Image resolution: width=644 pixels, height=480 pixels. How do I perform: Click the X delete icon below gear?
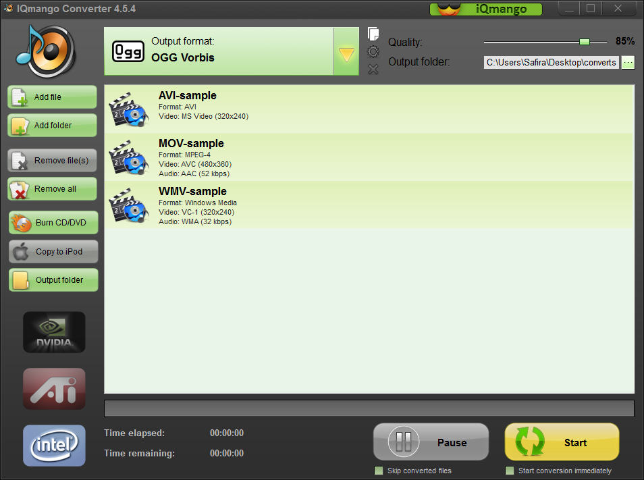373,69
